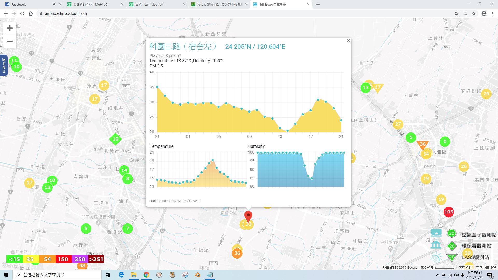Click the Last update timestamp text
The height and width of the screenshot is (280, 498).
(x=174, y=201)
